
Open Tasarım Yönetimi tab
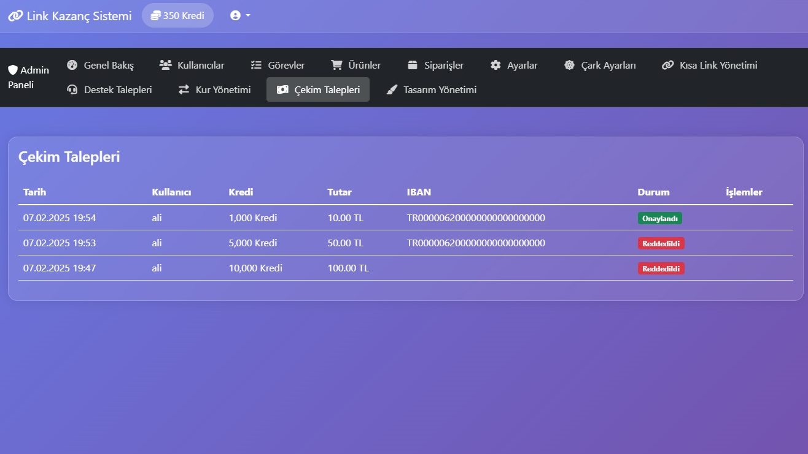point(431,89)
